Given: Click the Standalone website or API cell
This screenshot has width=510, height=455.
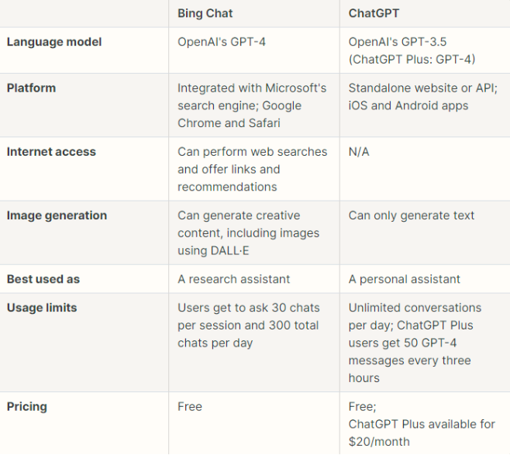Looking at the screenshot, I should point(422,97).
